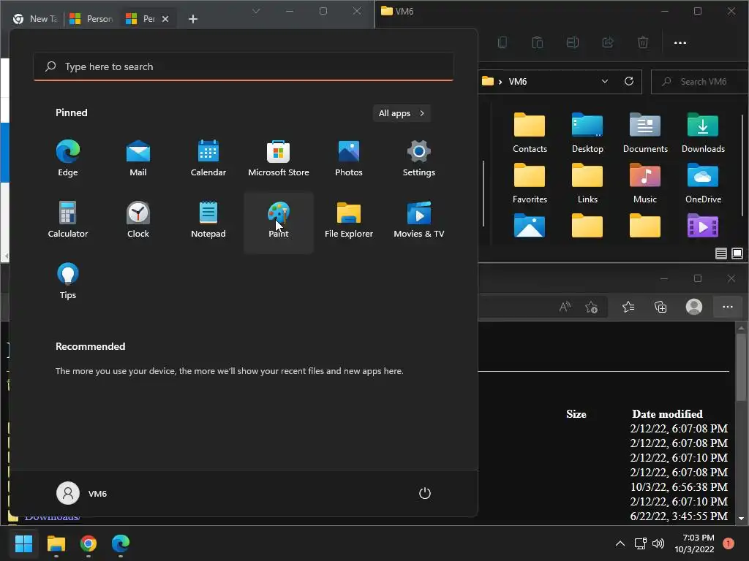Open Microsoft Edge from the taskbar
The image size is (749, 561).
point(121,543)
